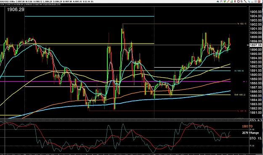Image resolution: width=263 pixels, height=155 pixels.
Task: Click the 1888.00 price axis label
Action: coord(256,83)
